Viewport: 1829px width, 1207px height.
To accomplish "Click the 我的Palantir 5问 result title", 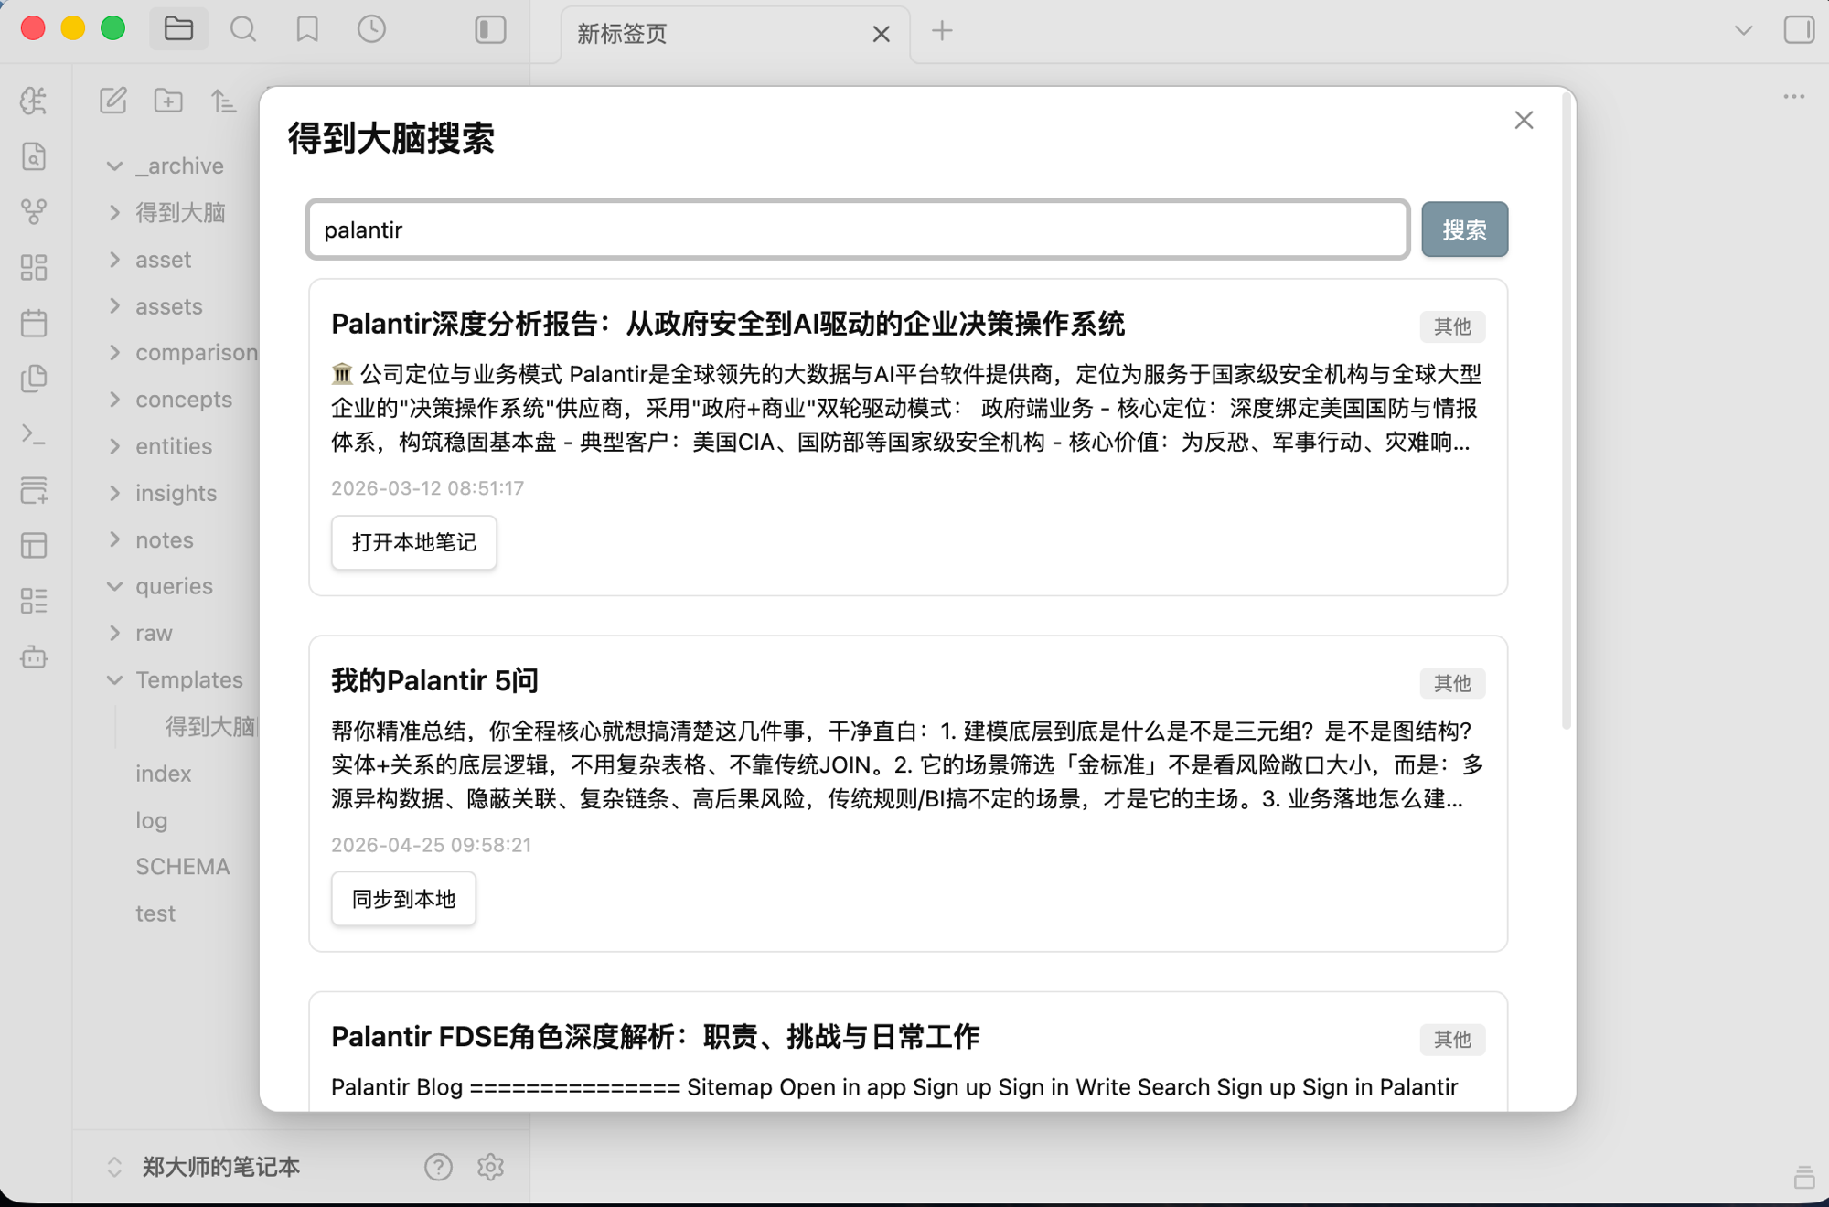I will pos(434,680).
